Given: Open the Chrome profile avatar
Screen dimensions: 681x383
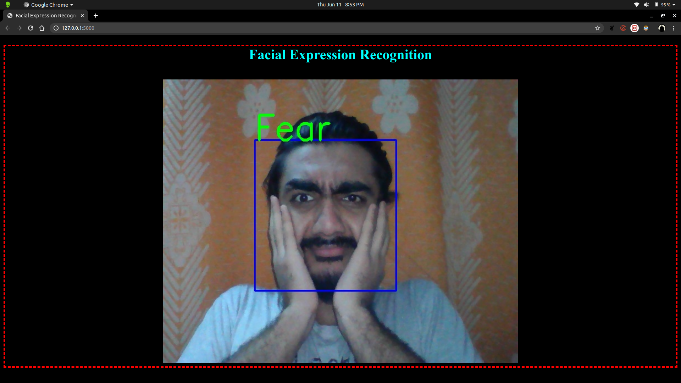Looking at the screenshot, I should pos(662,28).
